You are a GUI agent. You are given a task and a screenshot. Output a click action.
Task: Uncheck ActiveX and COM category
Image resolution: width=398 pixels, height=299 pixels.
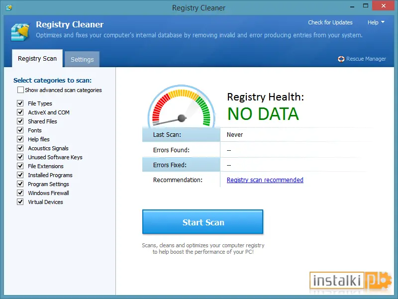click(20, 112)
